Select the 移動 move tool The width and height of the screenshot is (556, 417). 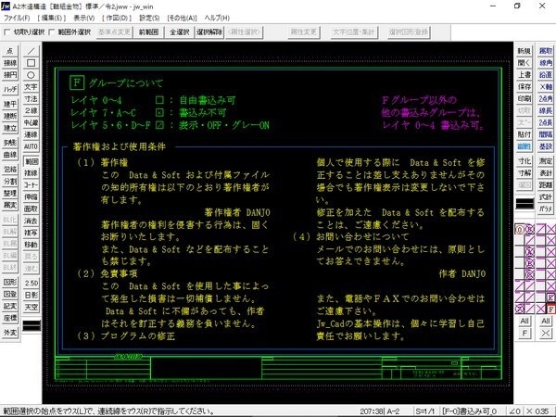click(x=31, y=245)
